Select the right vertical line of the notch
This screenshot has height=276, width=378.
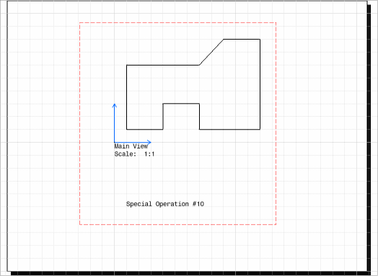coord(200,117)
